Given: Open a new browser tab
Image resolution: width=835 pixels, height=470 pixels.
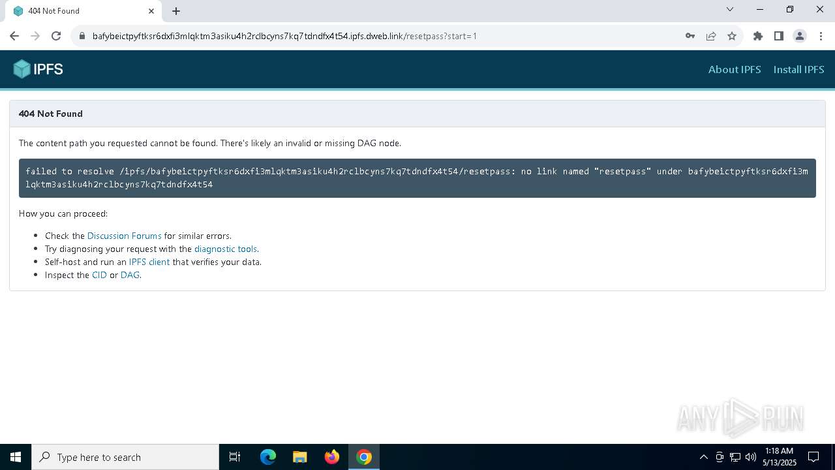Looking at the screenshot, I should click(x=176, y=11).
